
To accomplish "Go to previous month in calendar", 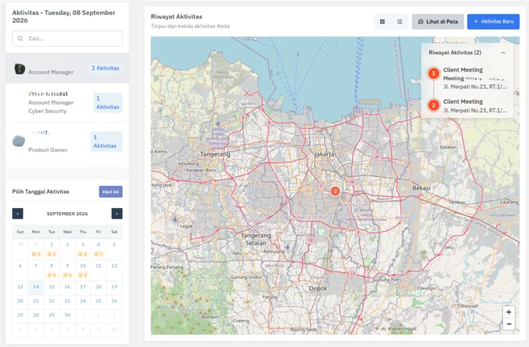I will point(18,213).
